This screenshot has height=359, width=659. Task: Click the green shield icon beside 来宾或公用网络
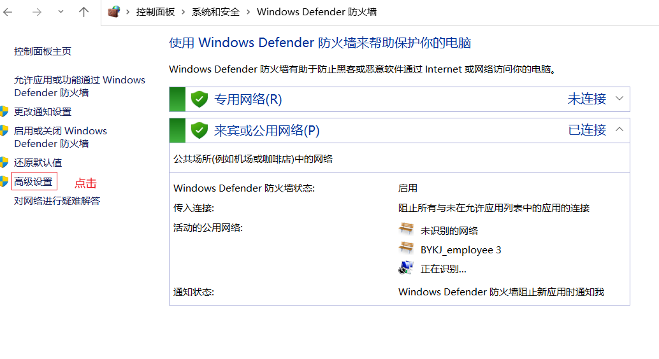(200, 130)
